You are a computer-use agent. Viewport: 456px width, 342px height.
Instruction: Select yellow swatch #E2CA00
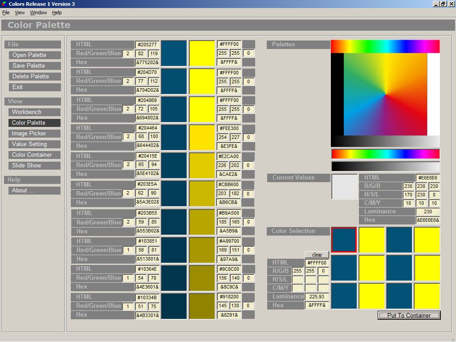click(202, 165)
